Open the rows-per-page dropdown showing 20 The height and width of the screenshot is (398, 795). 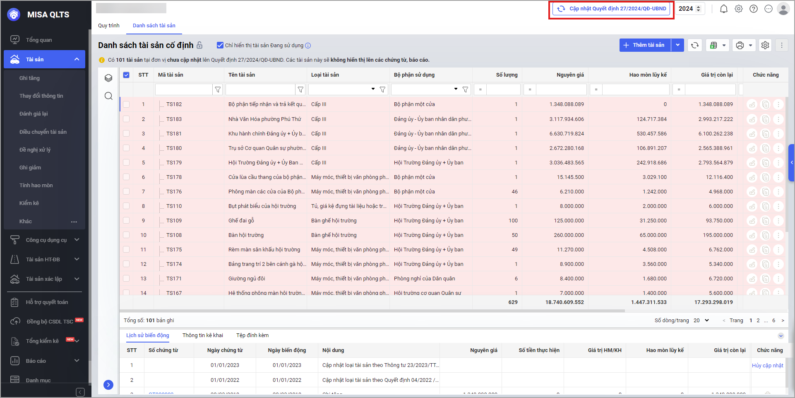coord(702,320)
